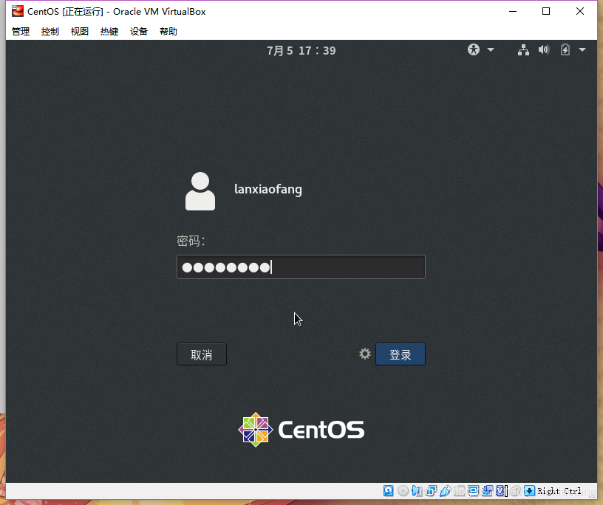Click the 取消 cancel button
Image resolution: width=603 pixels, height=505 pixels.
(202, 354)
